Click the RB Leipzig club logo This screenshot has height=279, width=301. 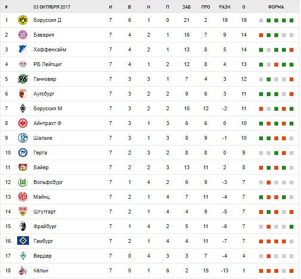point(22,64)
